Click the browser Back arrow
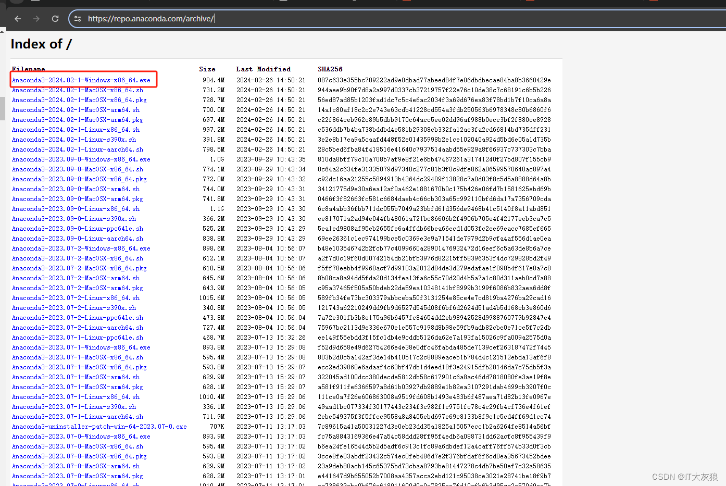 pos(18,19)
